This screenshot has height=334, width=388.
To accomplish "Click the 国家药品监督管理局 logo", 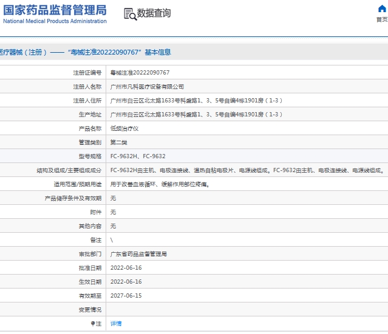I will click(55, 14).
